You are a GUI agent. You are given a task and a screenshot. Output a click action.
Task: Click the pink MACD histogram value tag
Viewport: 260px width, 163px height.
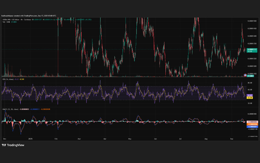coord(253,122)
